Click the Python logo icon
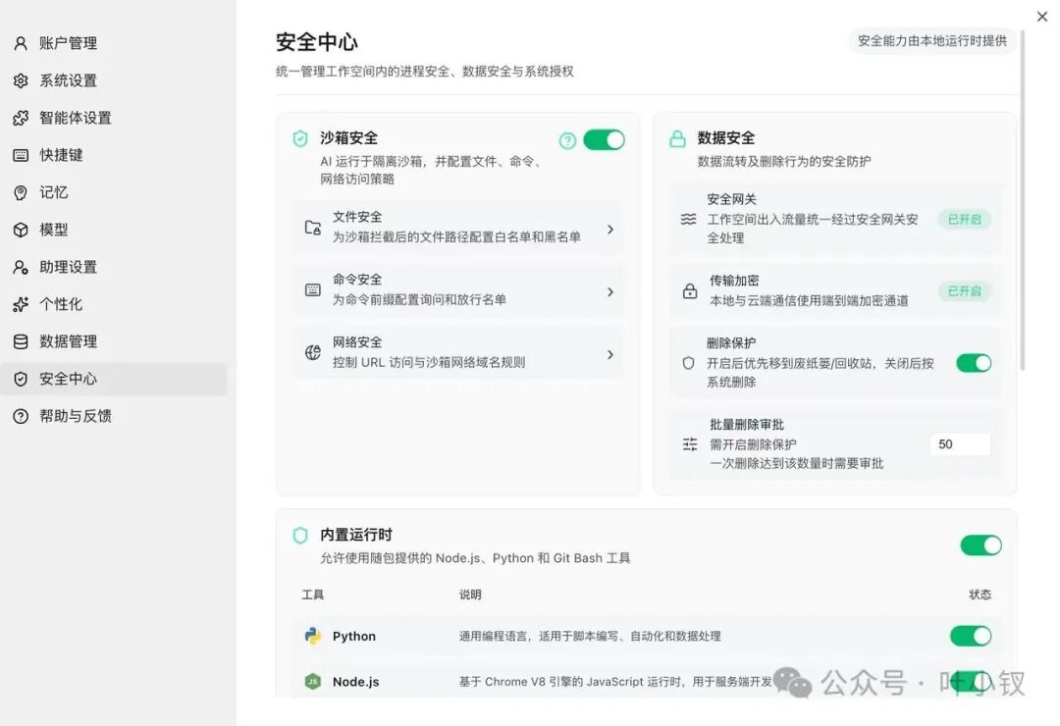Viewport: 1060px width, 726px height. coord(312,636)
